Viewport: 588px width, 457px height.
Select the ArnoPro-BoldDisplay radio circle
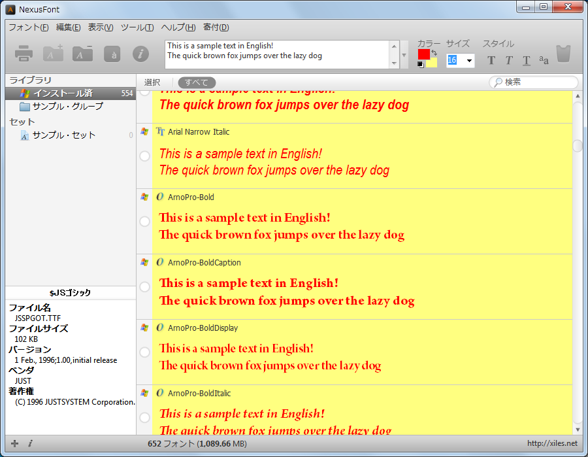click(145, 352)
